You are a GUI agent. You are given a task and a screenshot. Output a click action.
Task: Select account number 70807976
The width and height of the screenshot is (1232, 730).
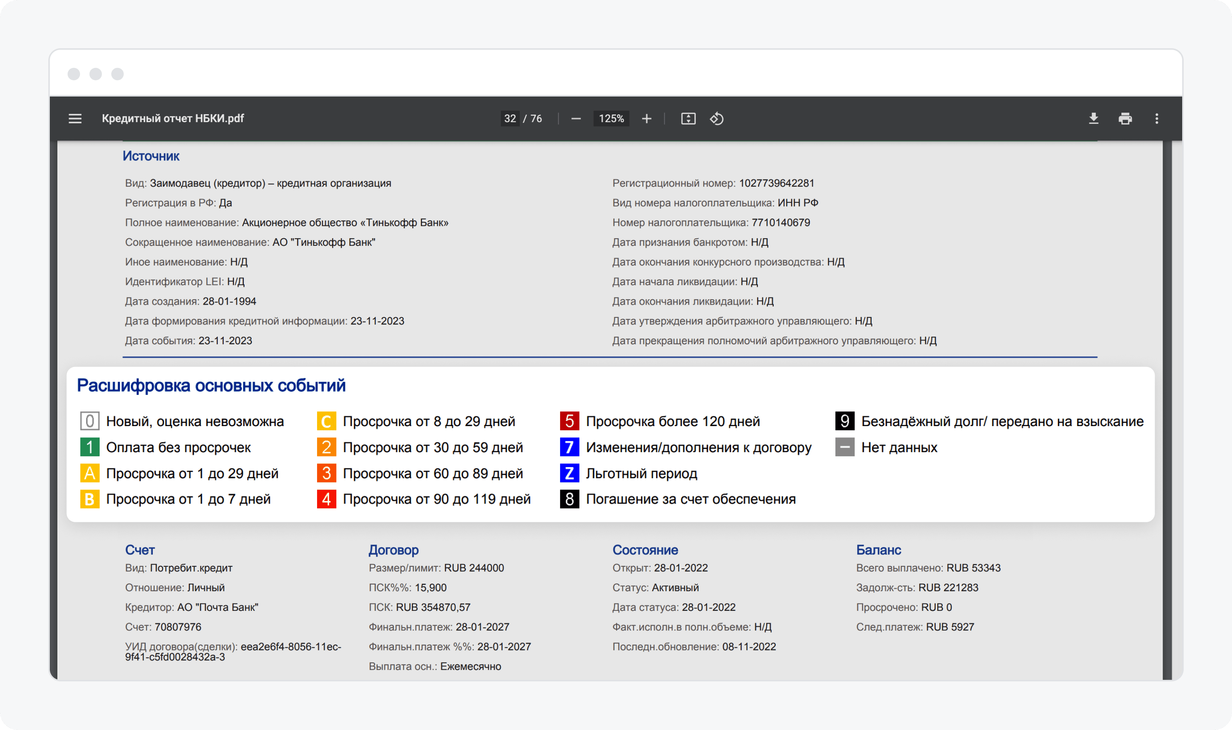178,627
